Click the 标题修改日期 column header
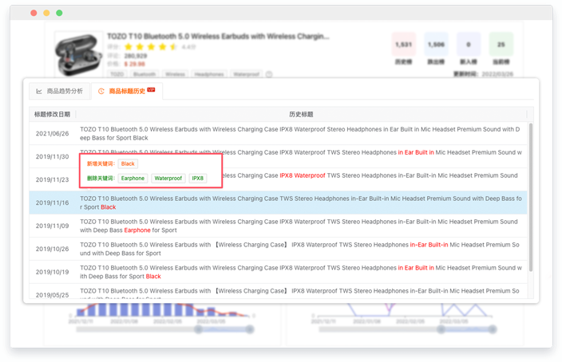 click(x=53, y=114)
